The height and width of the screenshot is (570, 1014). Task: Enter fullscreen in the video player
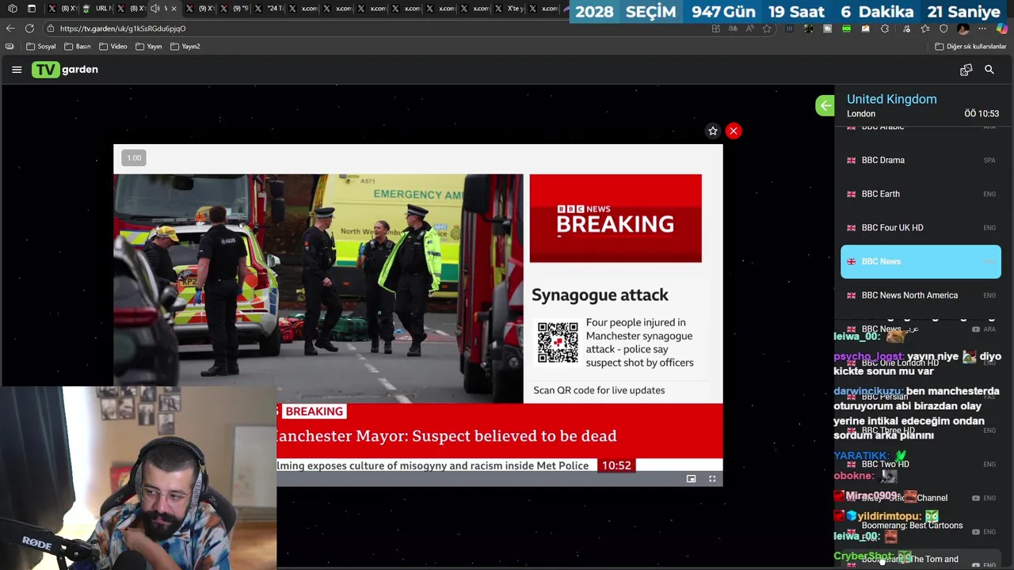712,478
